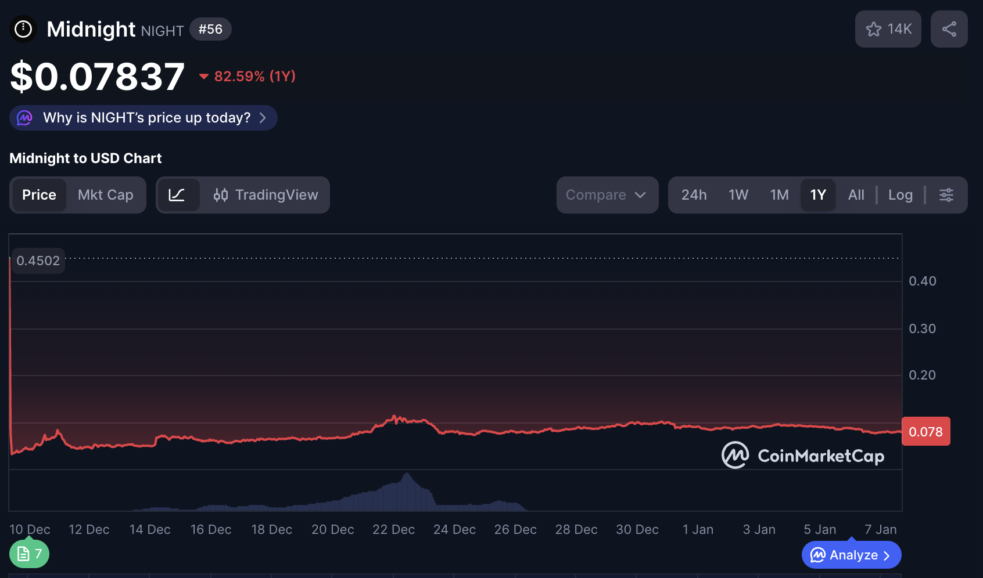
Task: Click the CoinMarketCap watermark logo
Action: (734, 456)
